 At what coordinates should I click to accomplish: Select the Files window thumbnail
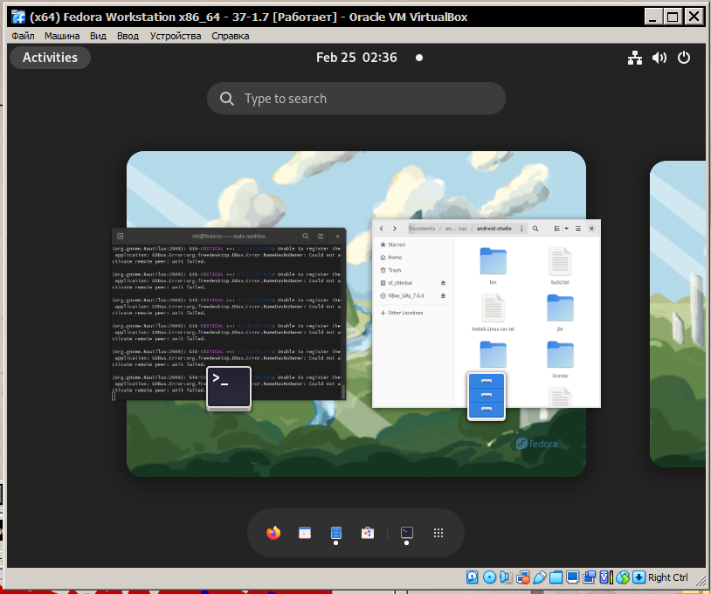487,314
